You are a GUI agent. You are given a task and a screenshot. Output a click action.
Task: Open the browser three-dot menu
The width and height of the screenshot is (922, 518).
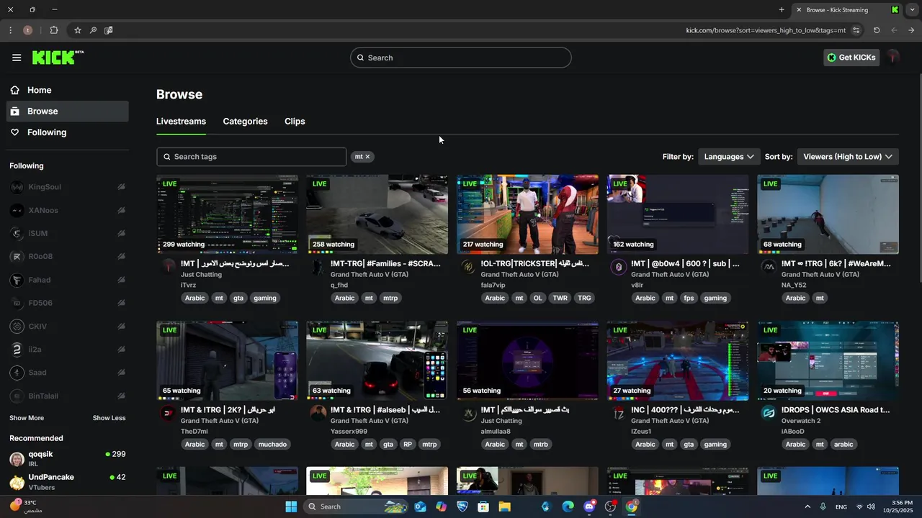click(10, 30)
